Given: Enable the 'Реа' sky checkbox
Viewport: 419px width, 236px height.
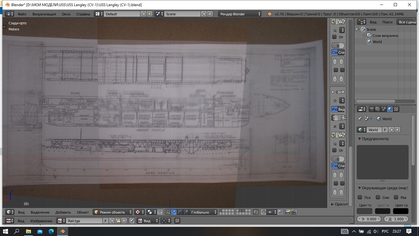Looking at the screenshot, I should [x=396, y=197].
